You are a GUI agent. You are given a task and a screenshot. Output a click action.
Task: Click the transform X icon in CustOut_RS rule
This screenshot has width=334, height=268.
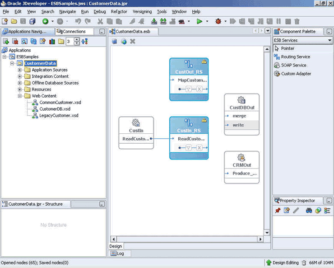[199, 89]
